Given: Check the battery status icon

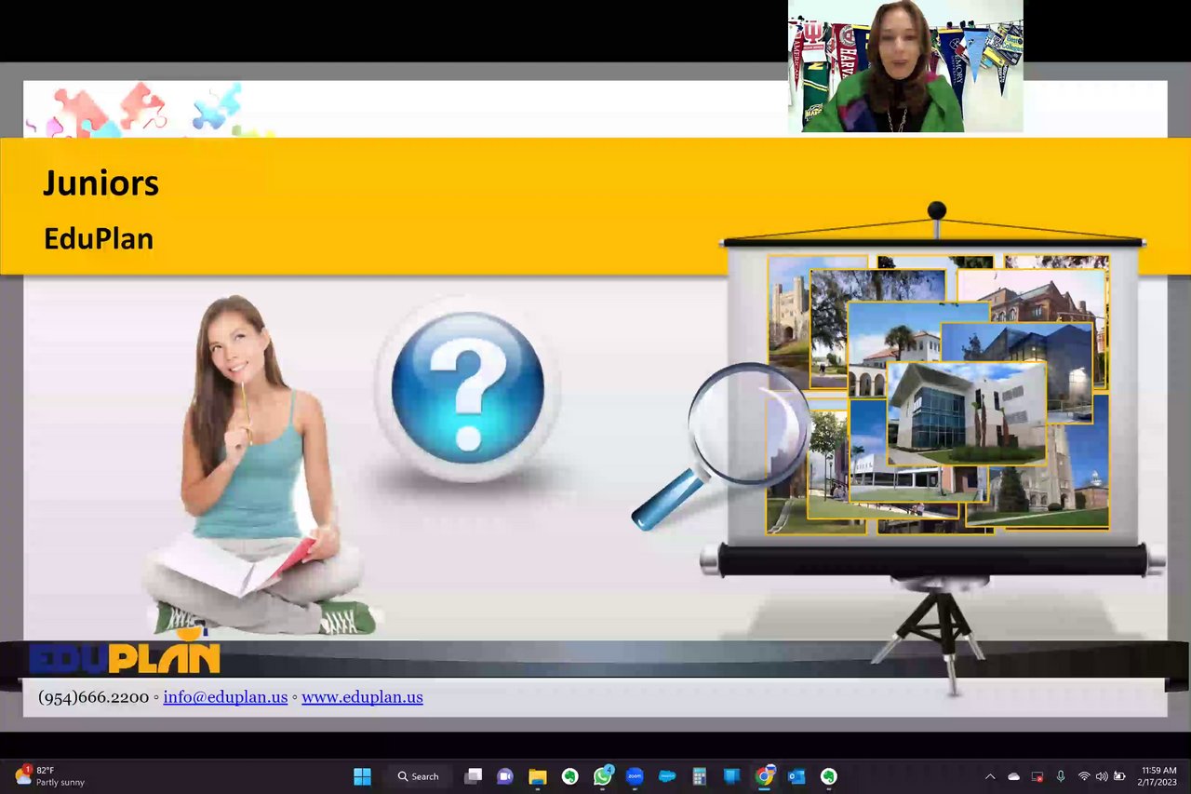Looking at the screenshot, I should click(1119, 776).
